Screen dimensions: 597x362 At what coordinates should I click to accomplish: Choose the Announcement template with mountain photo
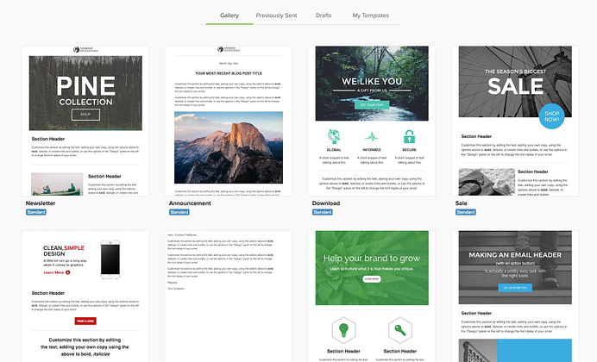pyautogui.click(x=229, y=121)
